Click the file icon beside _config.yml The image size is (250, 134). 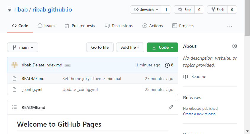click(15, 89)
